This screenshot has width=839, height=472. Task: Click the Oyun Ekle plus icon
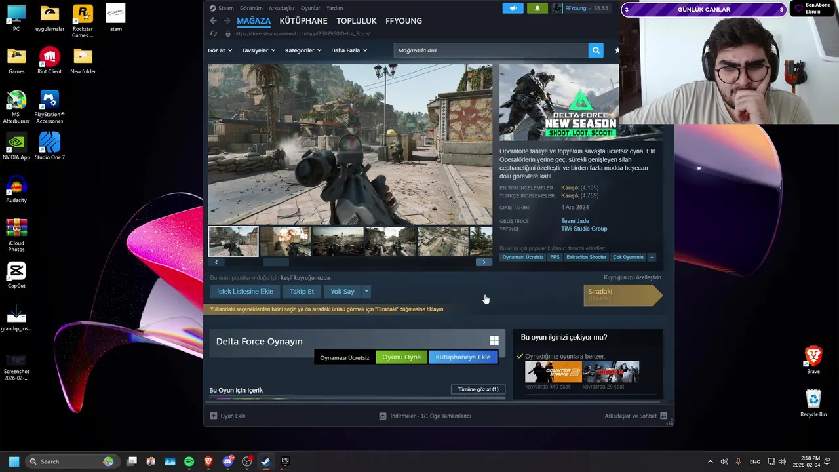pyautogui.click(x=214, y=416)
